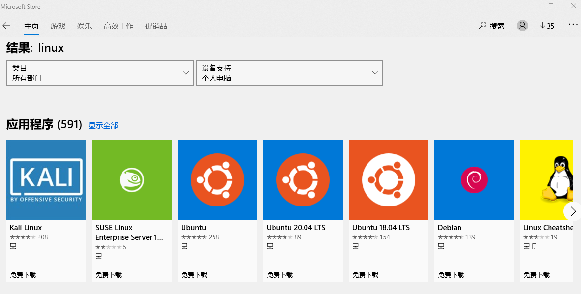Switch to the 高效工作 tab
The width and height of the screenshot is (581, 294).
click(119, 26)
